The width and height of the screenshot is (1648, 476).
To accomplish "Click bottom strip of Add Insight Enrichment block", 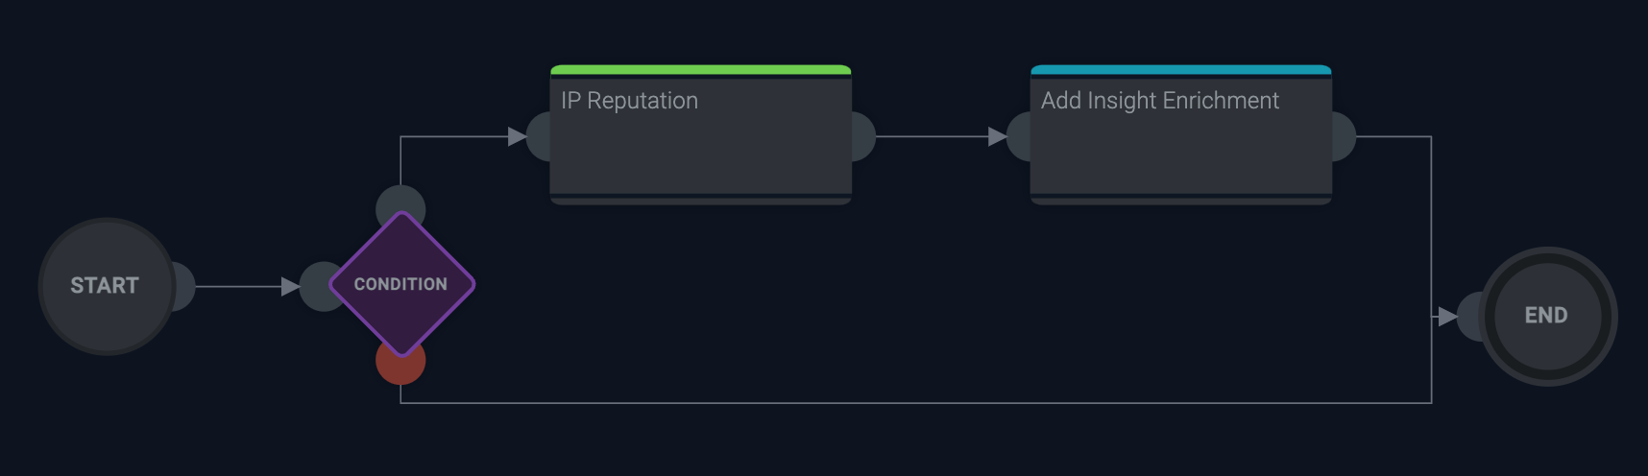I will 1180,201.
